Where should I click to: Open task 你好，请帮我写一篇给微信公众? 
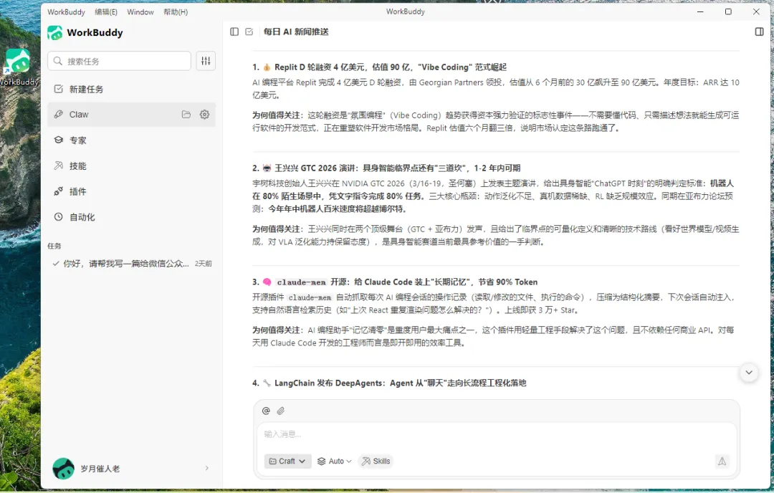[x=131, y=264]
